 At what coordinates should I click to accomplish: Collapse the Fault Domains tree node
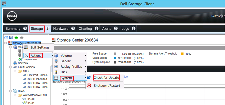point(10,67)
